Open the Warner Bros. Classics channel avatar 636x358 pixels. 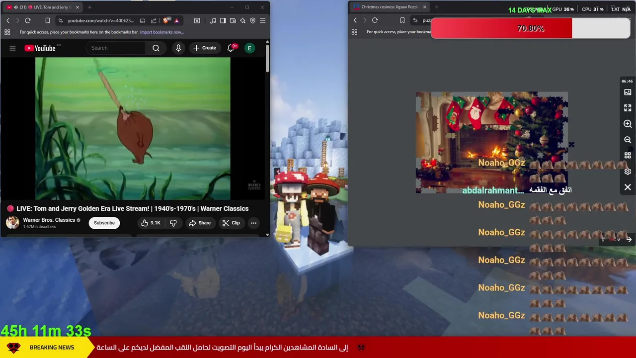click(x=12, y=222)
